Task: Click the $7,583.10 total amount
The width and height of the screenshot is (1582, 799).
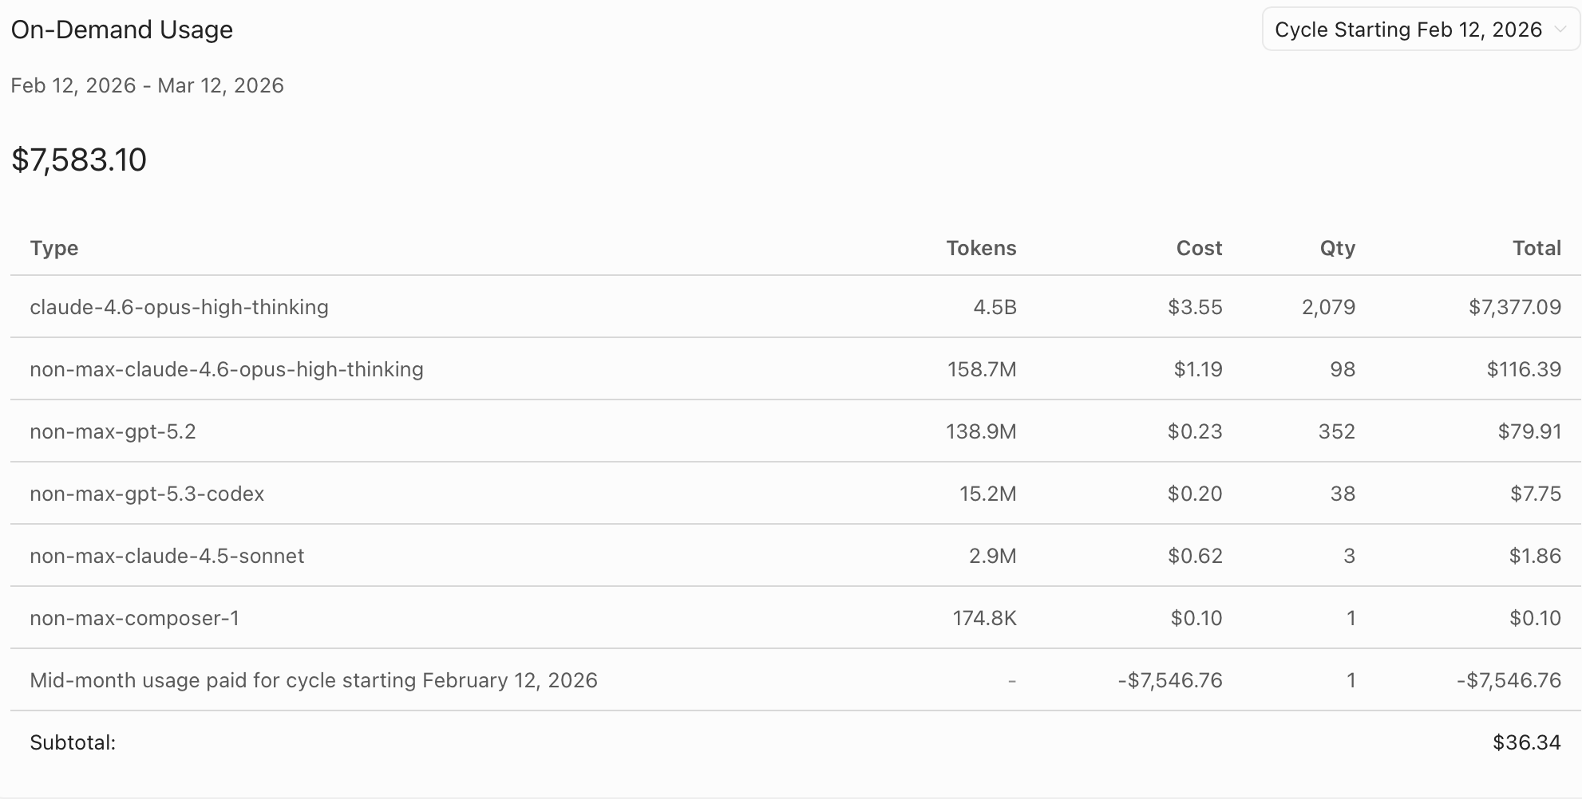Action: point(79,159)
